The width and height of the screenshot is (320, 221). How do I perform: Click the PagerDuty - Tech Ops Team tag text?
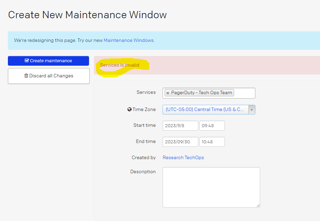(x=201, y=93)
